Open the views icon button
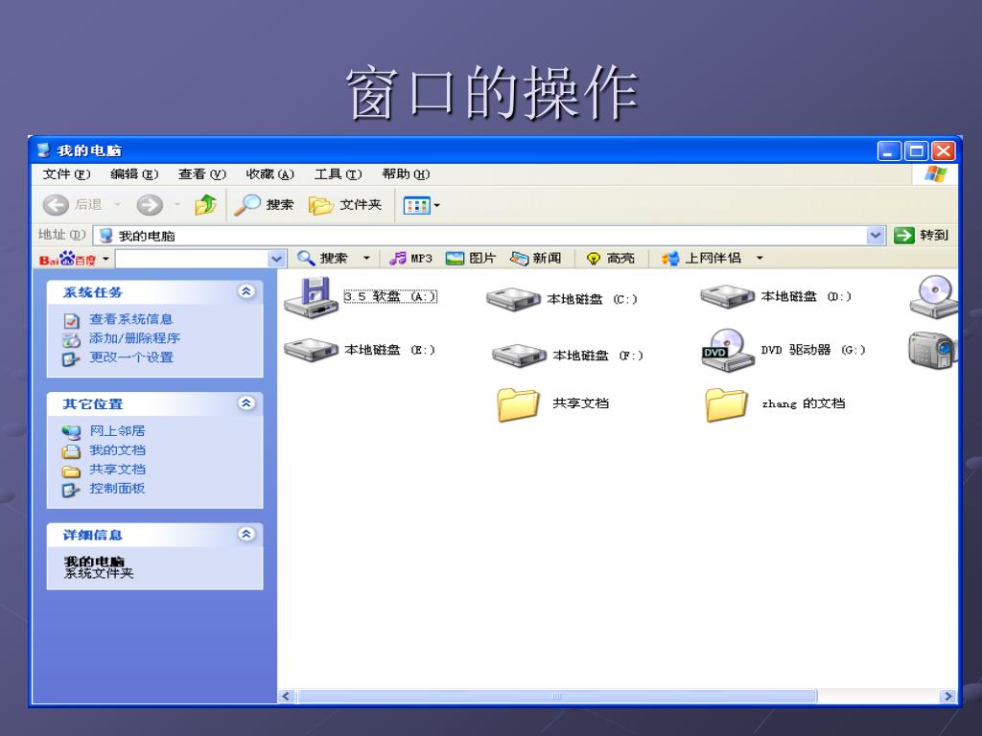 (416, 205)
